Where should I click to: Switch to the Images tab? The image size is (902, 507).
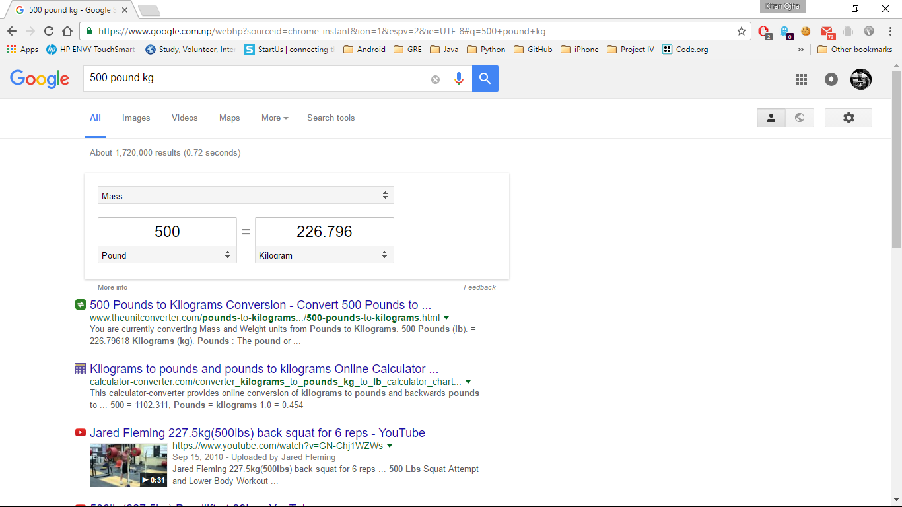tap(136, 118)
